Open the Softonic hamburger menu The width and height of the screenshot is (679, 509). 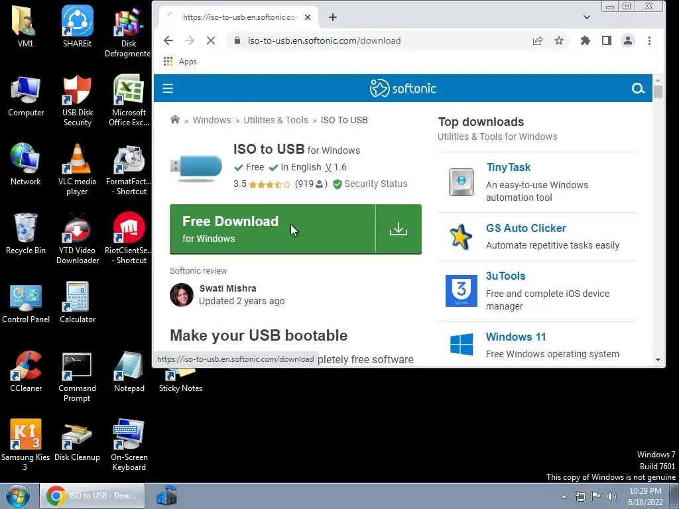coord(168,89)
